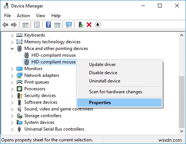Click the scrollbar up arrow

pyautogui.click(x=182, y=35)
